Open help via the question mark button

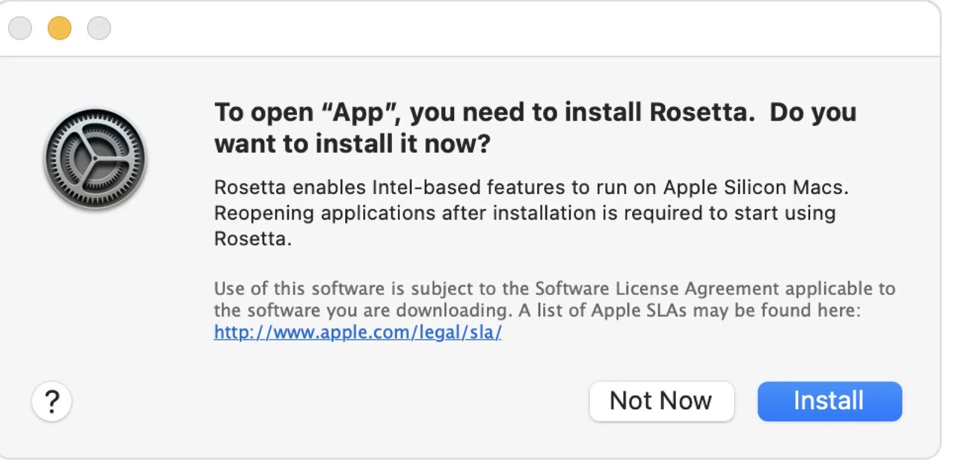(x=52, y=402)
